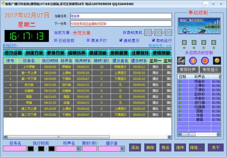Open the 密码管理 menu
This screenshot has width=227, height=158.
118,53
